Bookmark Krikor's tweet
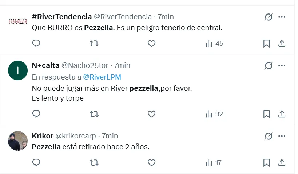Screen dimensions: 298x174 266,162
